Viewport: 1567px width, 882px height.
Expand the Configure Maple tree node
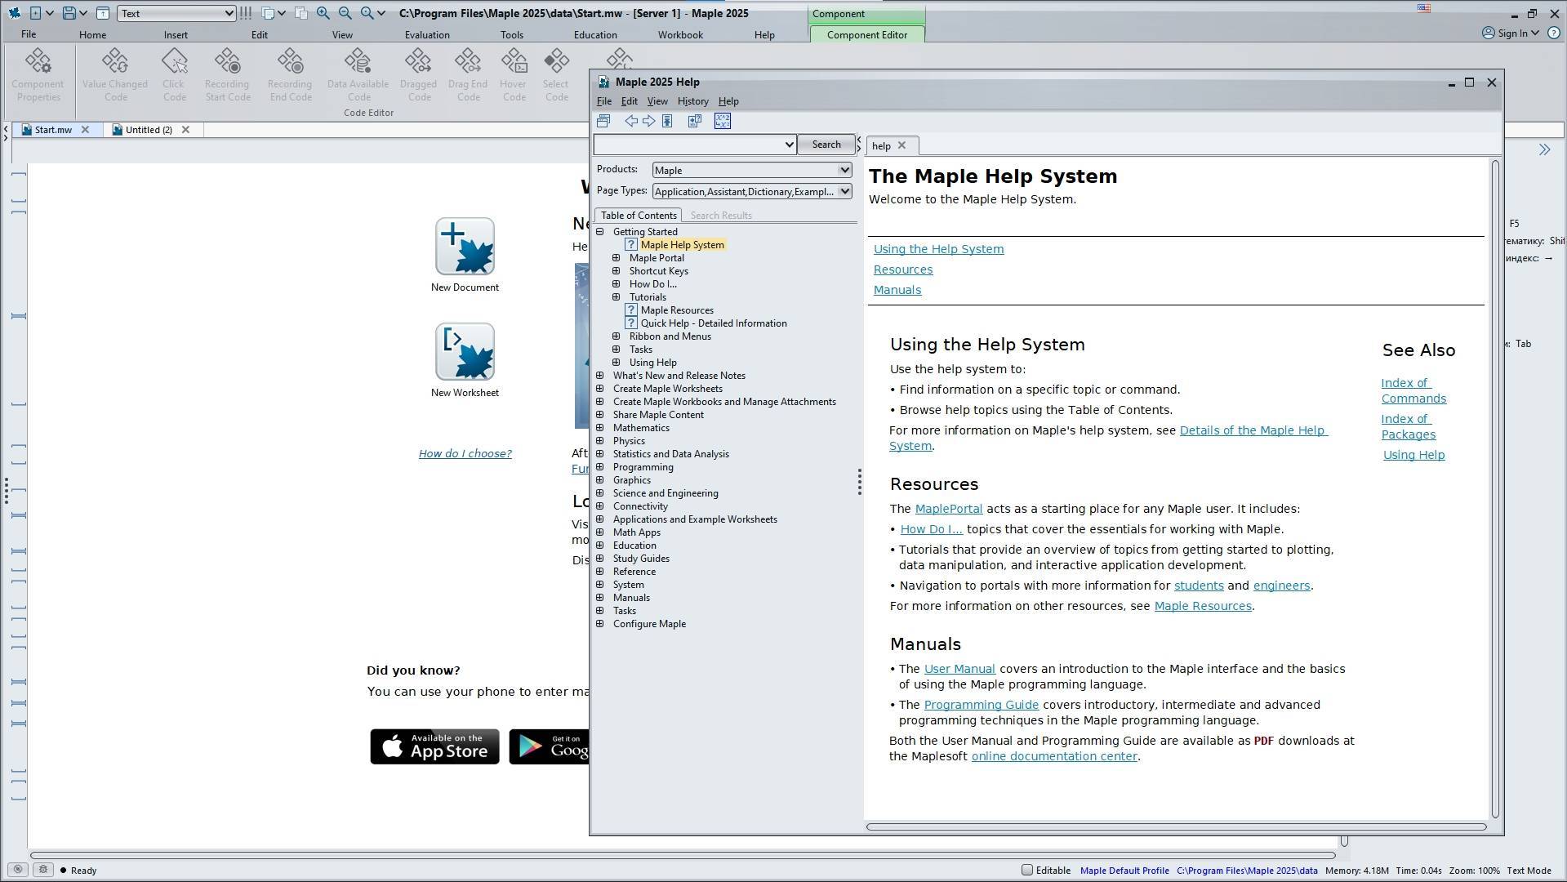click(x=600, y=624)
